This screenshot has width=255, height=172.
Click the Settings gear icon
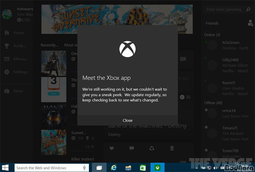(x=7, y=72)
